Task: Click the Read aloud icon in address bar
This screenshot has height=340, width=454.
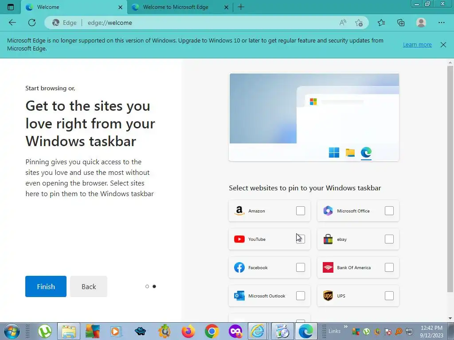Action: click(x=343, y=23)
